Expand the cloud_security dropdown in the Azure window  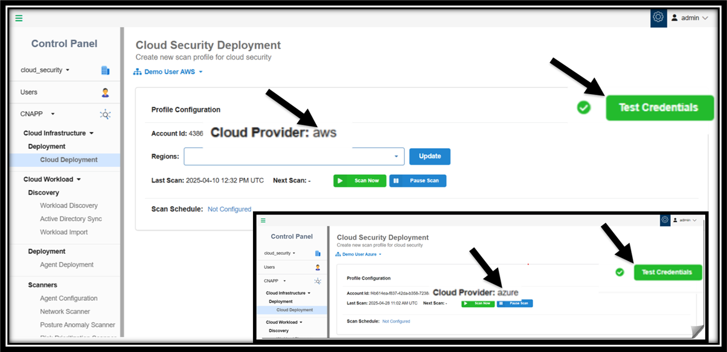click(280, 253)
